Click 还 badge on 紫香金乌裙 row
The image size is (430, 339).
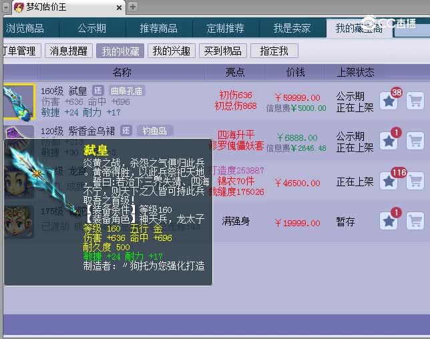(126, 131)
